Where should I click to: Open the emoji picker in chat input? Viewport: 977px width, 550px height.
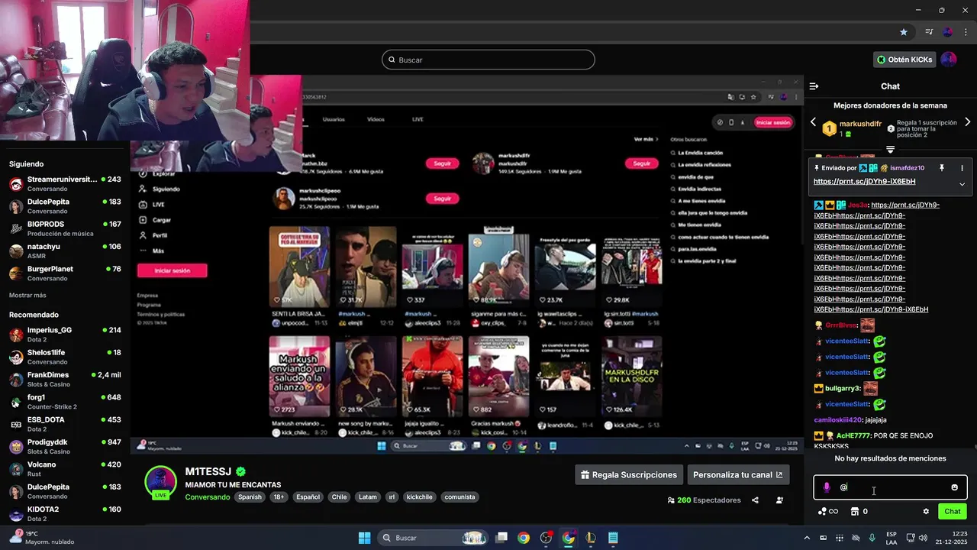[x=954, y=487]
